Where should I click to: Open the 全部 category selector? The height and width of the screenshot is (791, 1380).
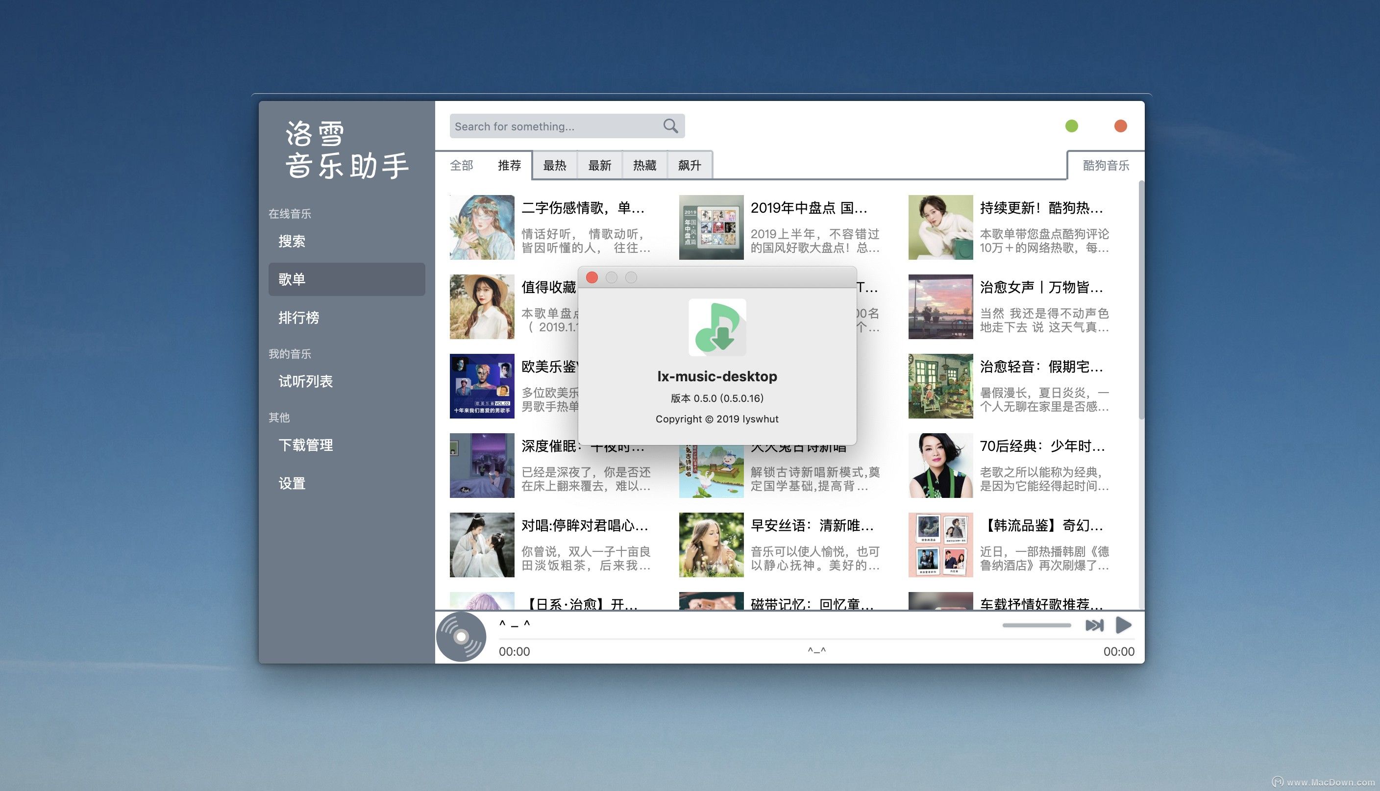tap(462, 165)
